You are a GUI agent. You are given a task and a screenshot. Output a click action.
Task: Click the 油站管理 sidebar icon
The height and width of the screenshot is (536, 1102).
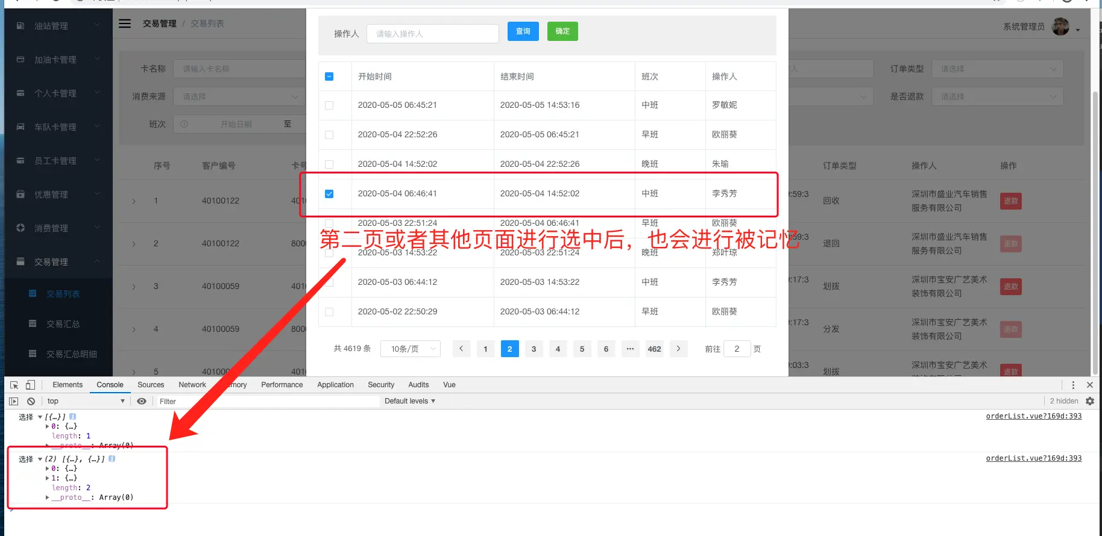coord(20,26)
